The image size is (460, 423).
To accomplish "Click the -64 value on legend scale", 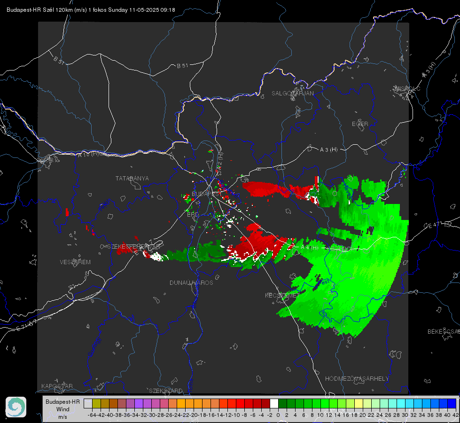I will click(x=92, y=415).
